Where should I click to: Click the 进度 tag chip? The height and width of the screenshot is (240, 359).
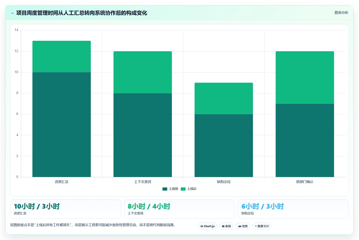tap(243, 226)
